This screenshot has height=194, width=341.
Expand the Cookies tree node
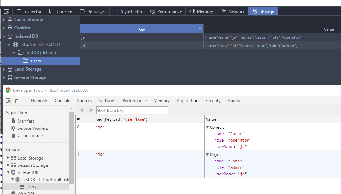point(4,28)
